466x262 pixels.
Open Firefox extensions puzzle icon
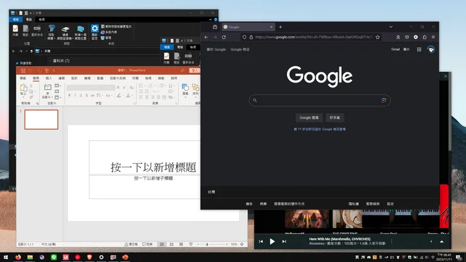tap(424, 37)
